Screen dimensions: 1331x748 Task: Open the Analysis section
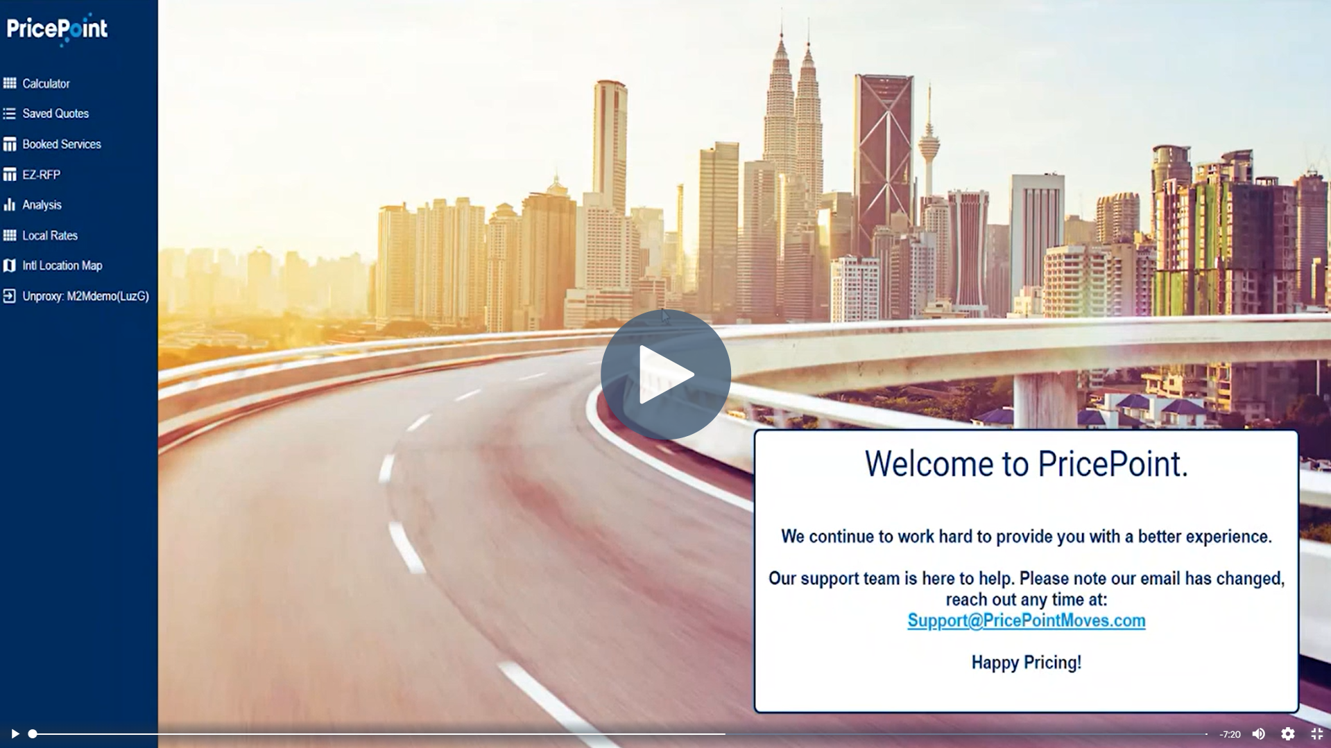(x=42, y=205)
